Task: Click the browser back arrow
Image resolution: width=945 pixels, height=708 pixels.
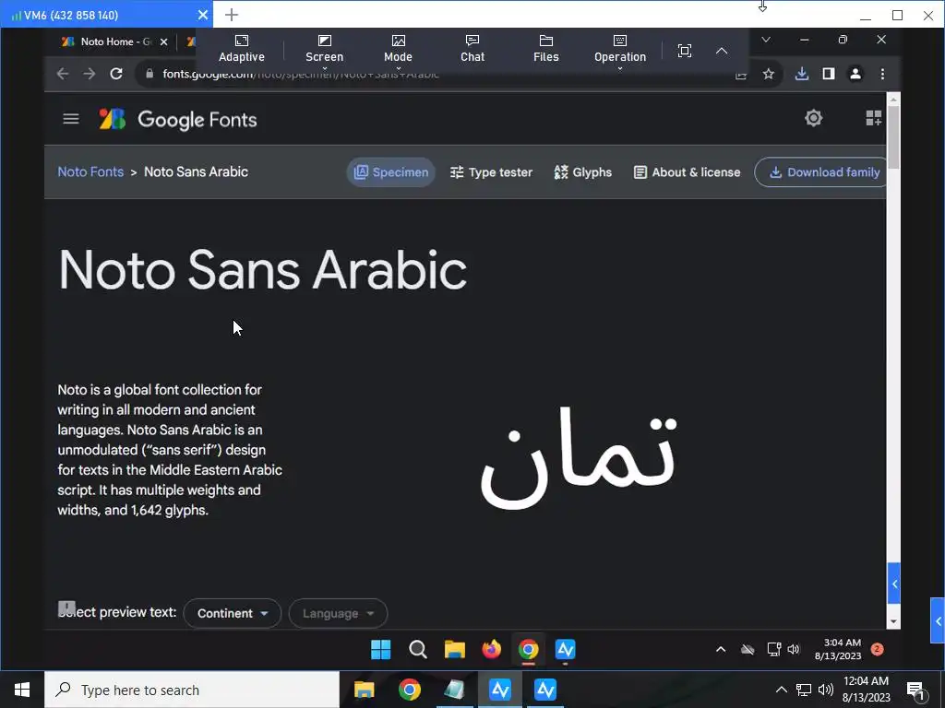Action: (x=63, y=74)
